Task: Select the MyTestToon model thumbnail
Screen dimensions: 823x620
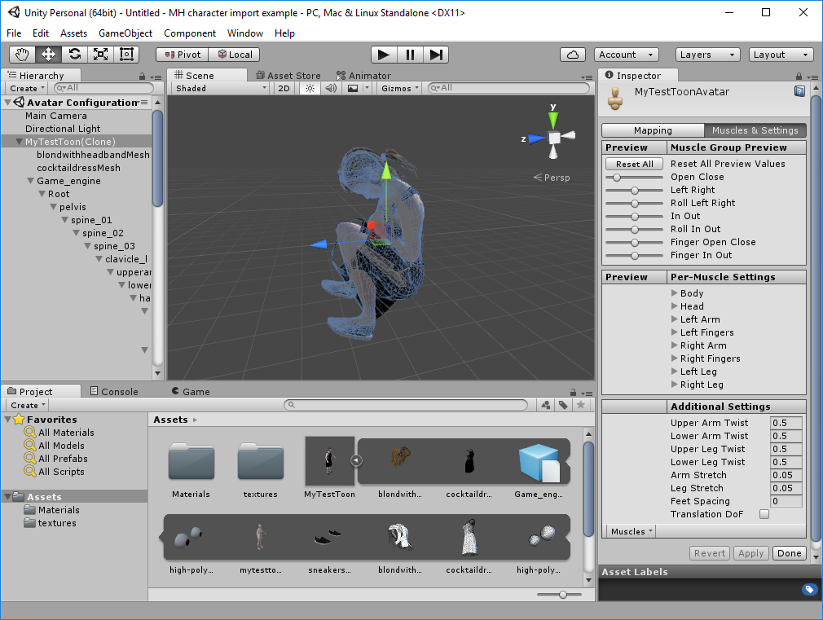Action: [330, 461]
